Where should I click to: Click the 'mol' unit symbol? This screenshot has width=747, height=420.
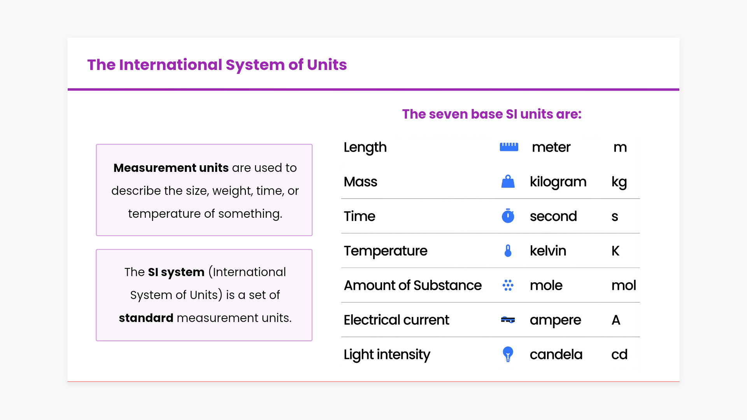(x=623, y=285)
